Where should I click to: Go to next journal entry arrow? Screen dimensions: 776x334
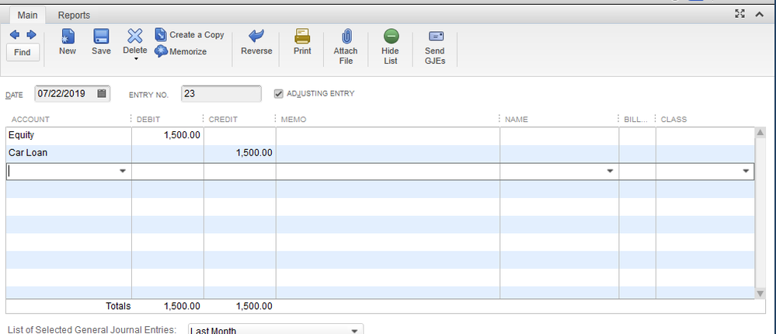31,35
